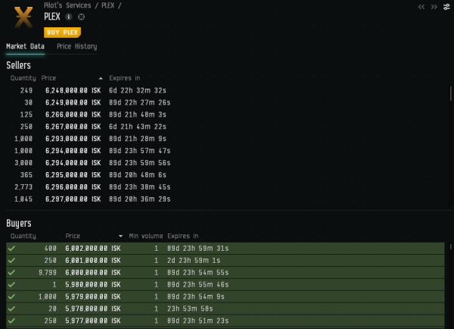This screenshot has height=329, width=454.
Task: Click the checkmark on 5,980,000.00 ISK buy order
Action: (11, 284)
